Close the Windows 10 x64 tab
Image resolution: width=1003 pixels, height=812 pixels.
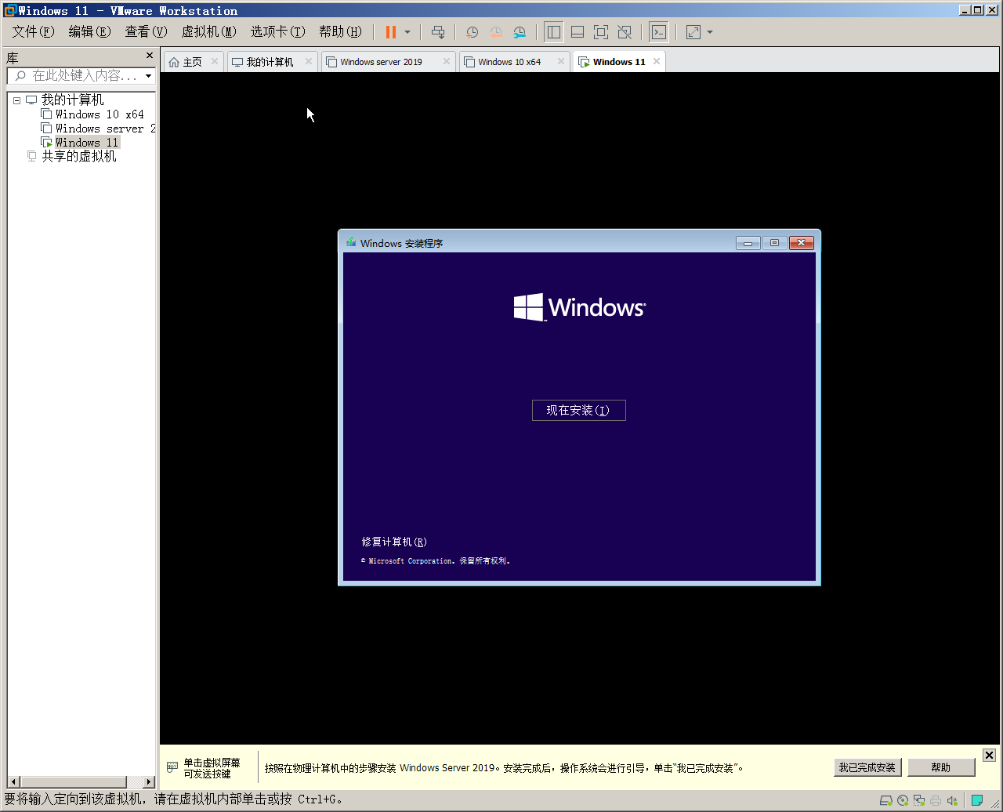point(561,61)
